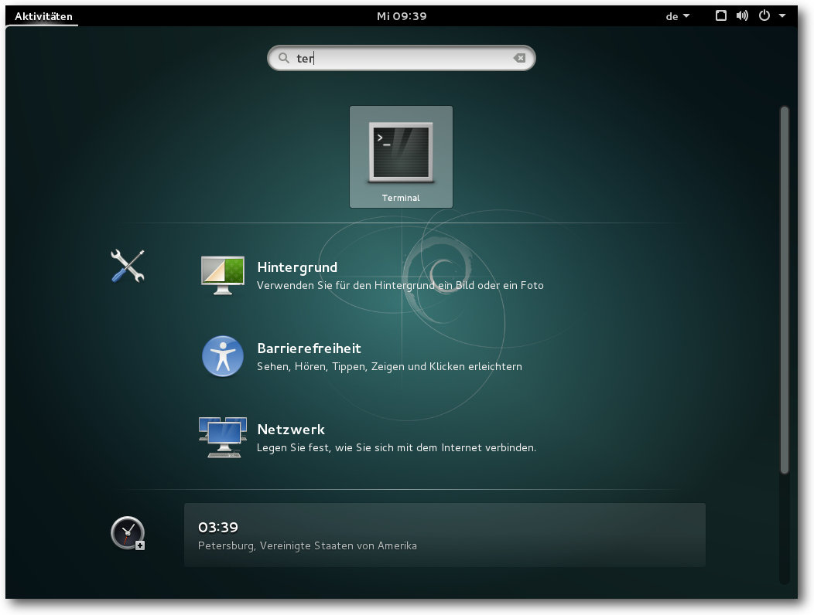Clear the search field text
The width and height of the screenshot is (814, 615).
point(519,58)
